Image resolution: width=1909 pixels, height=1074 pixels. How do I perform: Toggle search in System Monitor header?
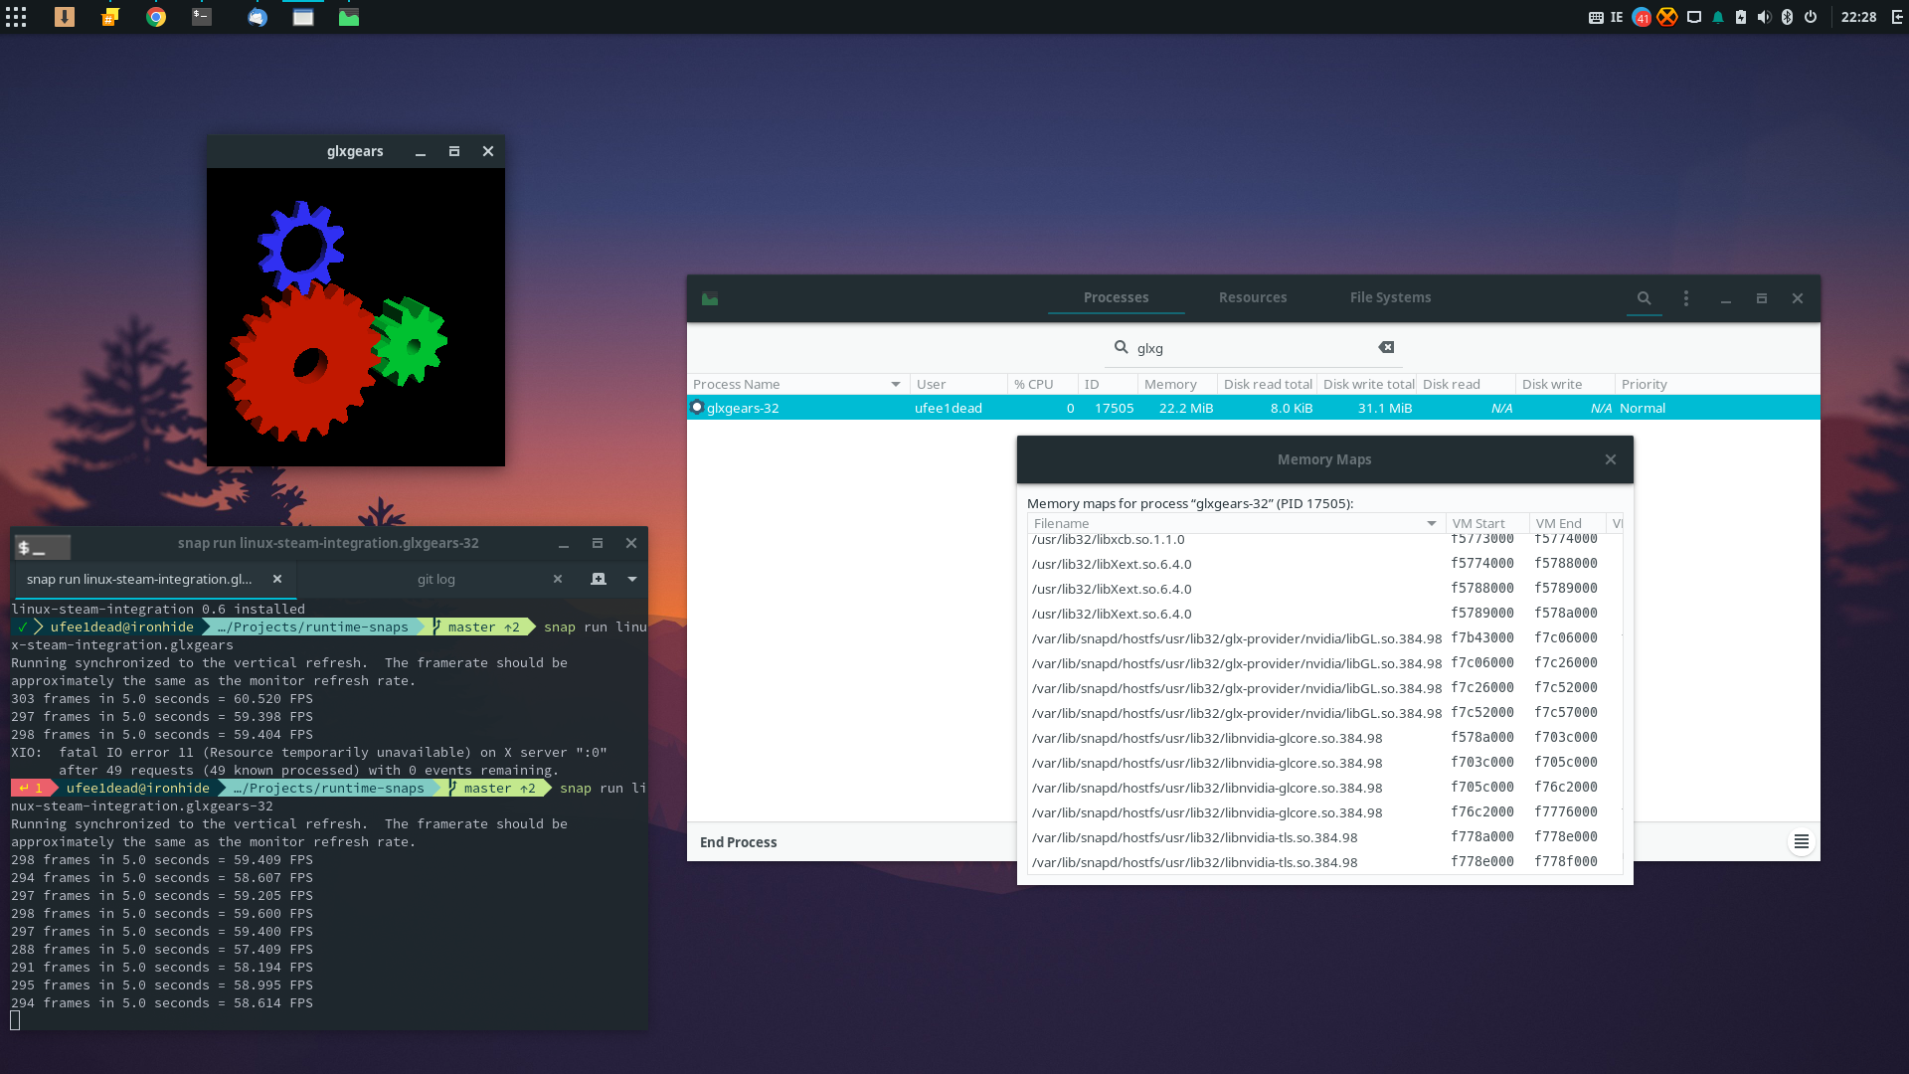point(1645,298)
